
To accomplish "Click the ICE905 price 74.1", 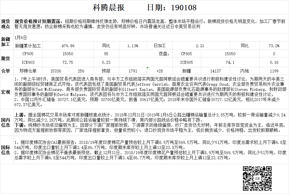I will click(230, 63).
